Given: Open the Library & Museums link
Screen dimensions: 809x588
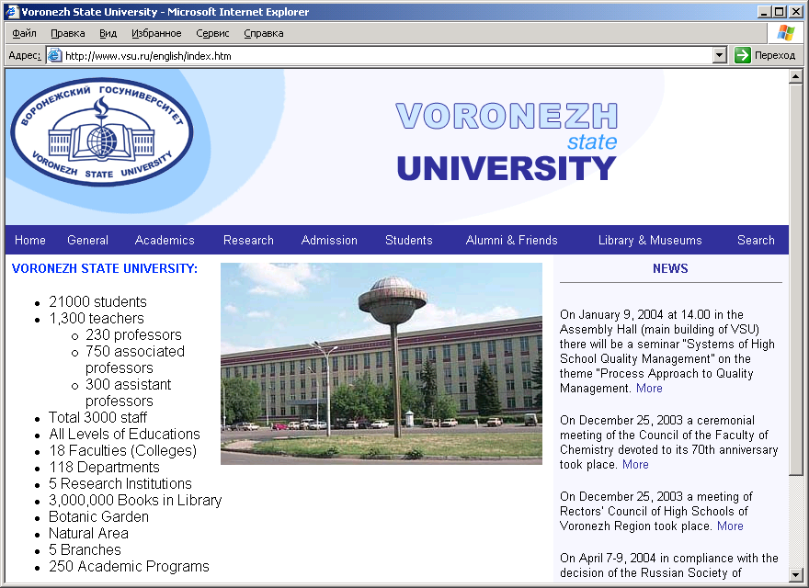Looking at the screenshot, I should (650, 241).
